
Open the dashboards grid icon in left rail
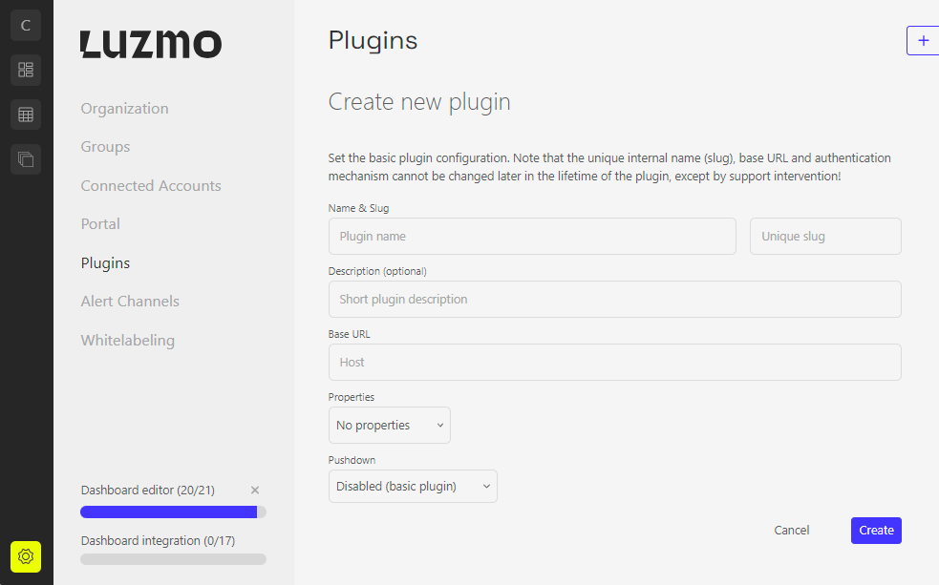tap(24, 70)
